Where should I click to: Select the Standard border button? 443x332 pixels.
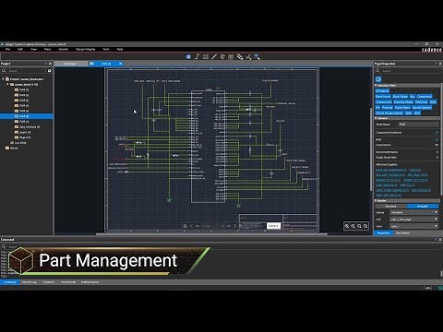click(390, 206)
